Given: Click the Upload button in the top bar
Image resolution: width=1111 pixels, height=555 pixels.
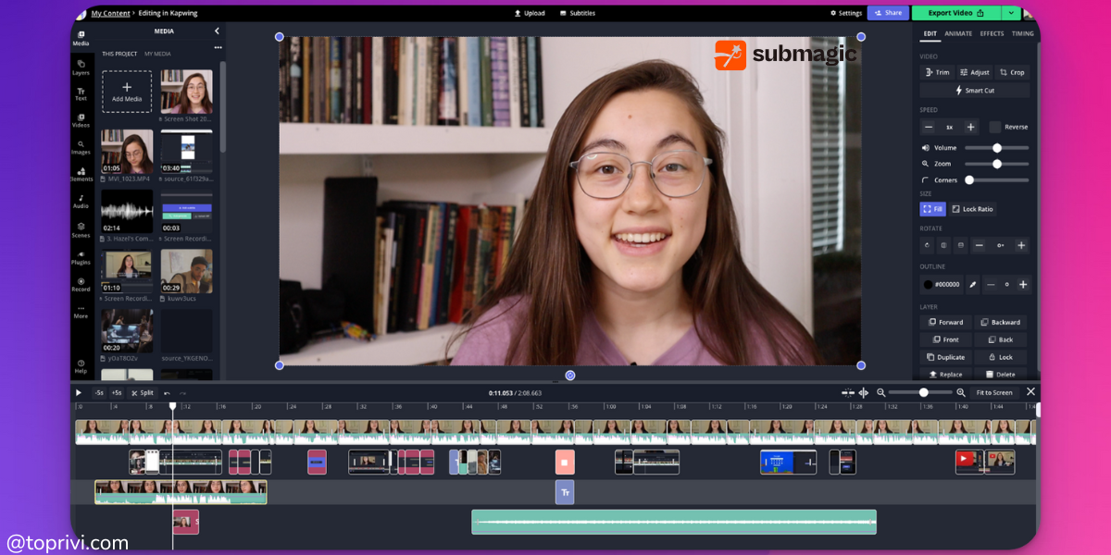Looking at the screenshot, I should click(530, 13).
